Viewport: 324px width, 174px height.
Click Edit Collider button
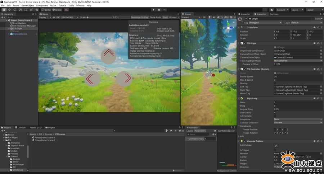click(276, 146)
